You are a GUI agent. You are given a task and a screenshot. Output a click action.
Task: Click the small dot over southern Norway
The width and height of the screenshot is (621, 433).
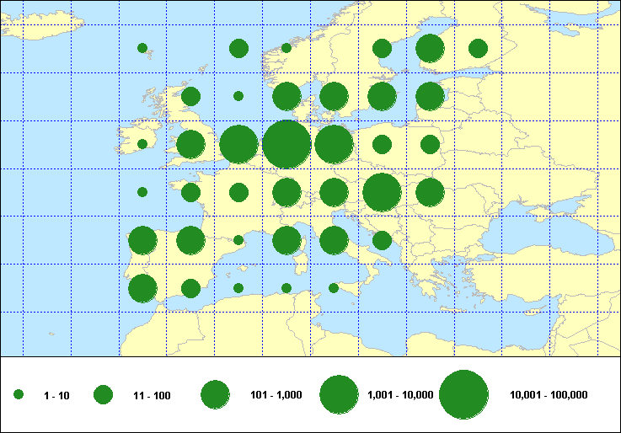pos(286,48)
